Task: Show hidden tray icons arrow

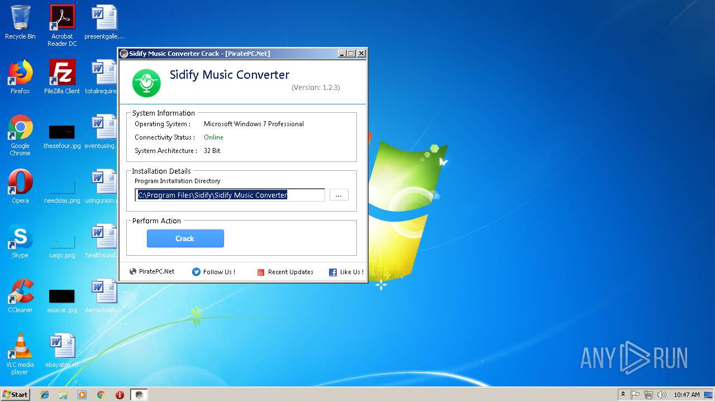Action: point(623,395)
